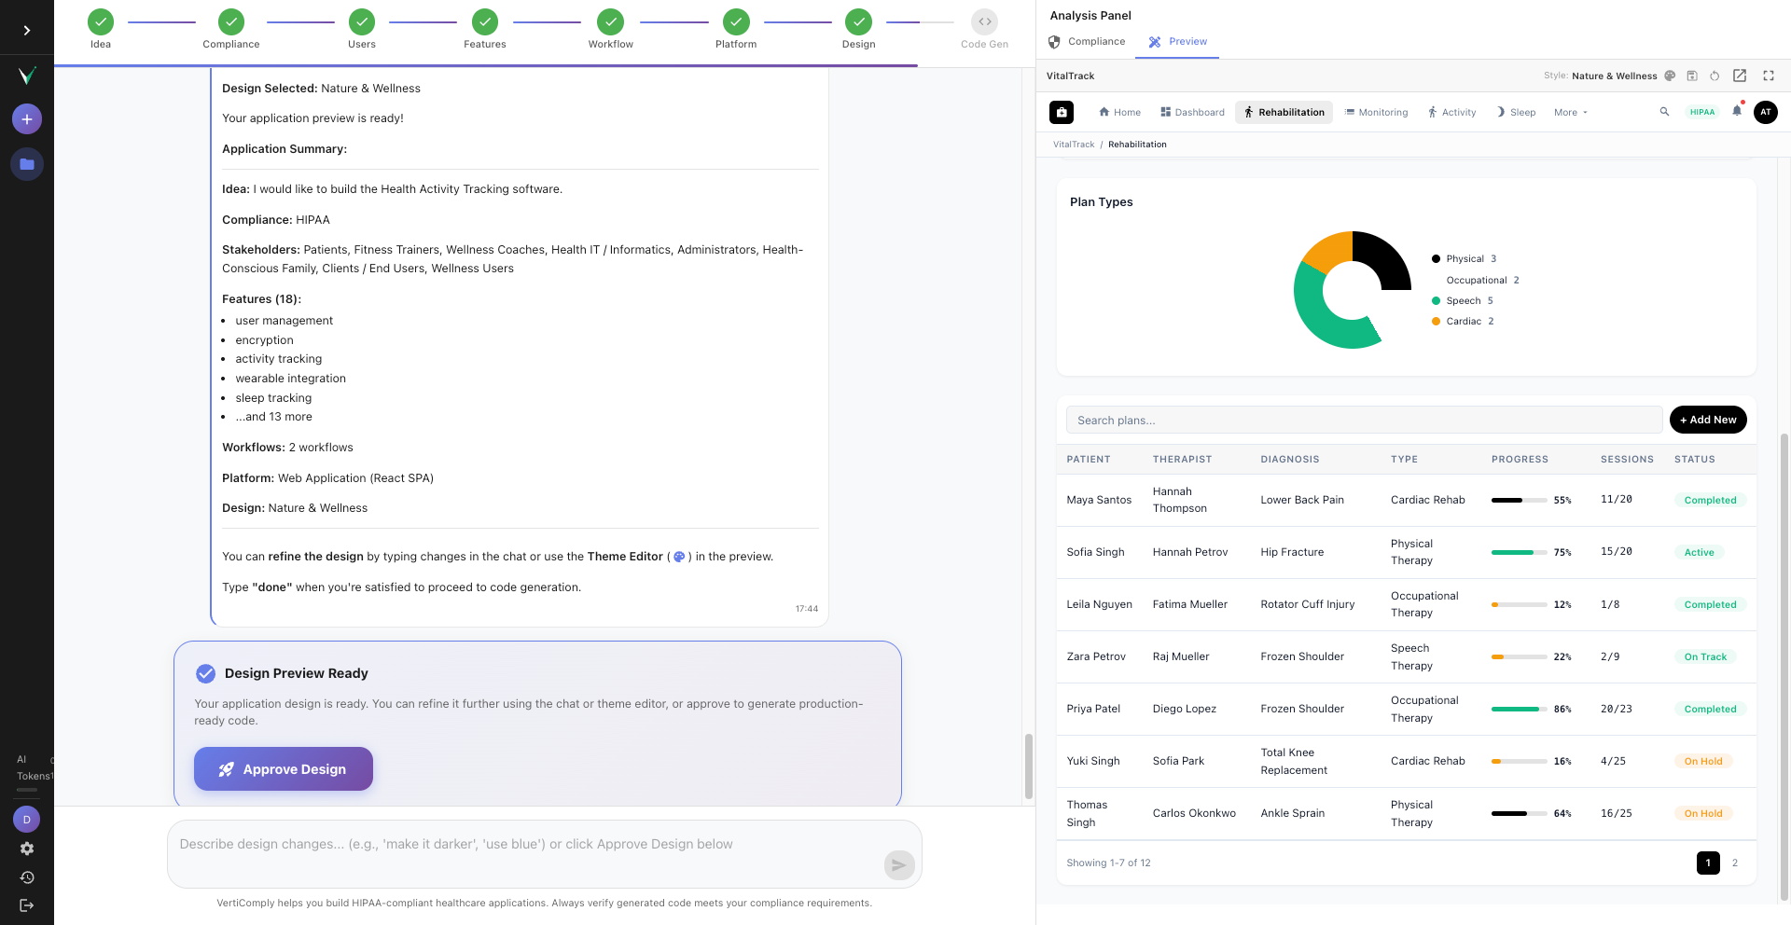Click the Search plans input field

tap(1364, 420)
